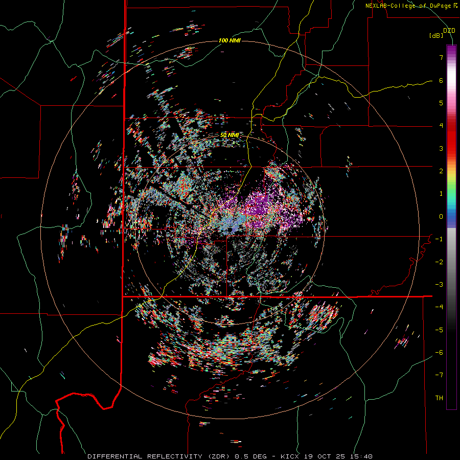This screenshot has width=460, height=460.
Task: Click the "50 NMI" range ring label
Action: (x=229, y=135)
